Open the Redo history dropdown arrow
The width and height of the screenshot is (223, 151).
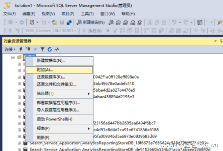pos(192,22)
